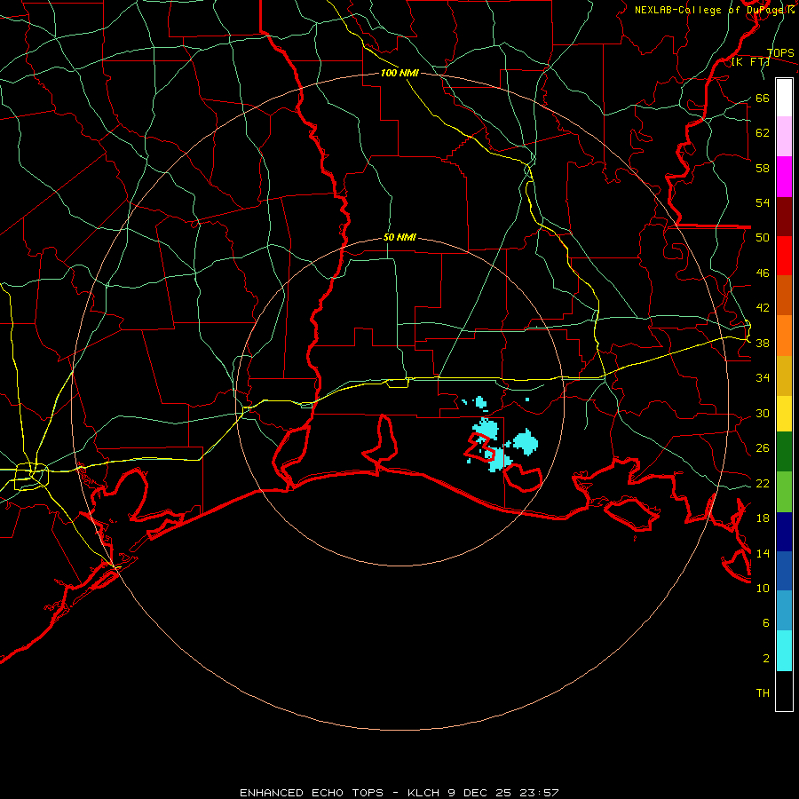This screenshot has width=799, height=799.
Task: Click the white color swatch in legend
Action: tap(784, 98)
